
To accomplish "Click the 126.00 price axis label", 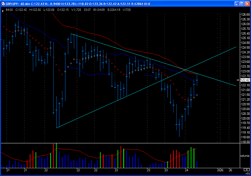I will point(245,24).
